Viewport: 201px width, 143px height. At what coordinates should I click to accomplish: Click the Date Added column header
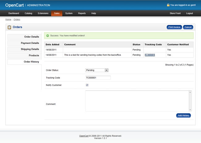[53, 45]
